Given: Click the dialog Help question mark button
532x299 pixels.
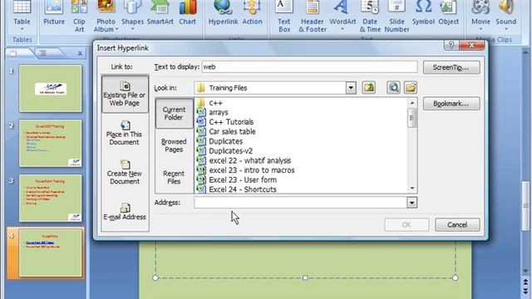Looking at the screenshot, I should point(451,45).
